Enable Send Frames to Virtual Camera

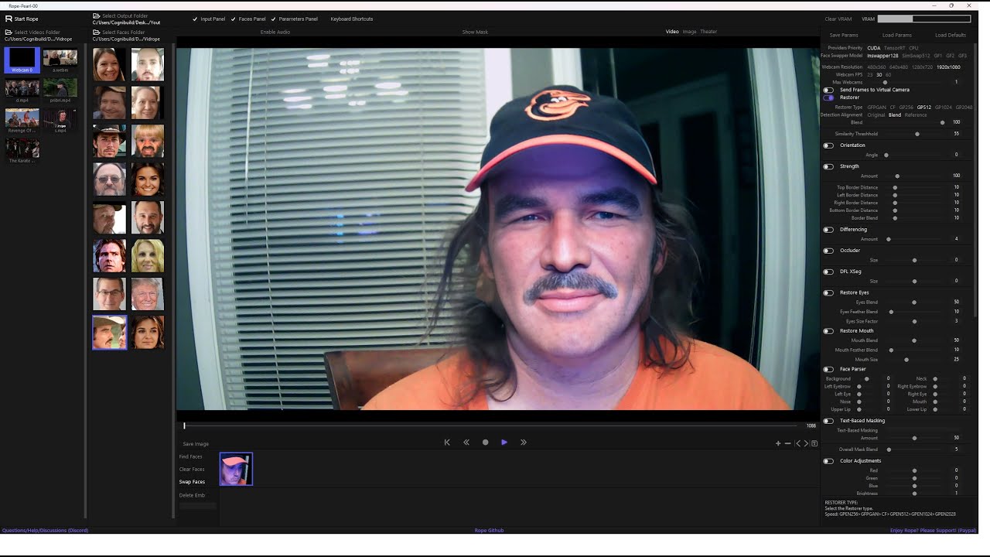click(x=828, y=90)
